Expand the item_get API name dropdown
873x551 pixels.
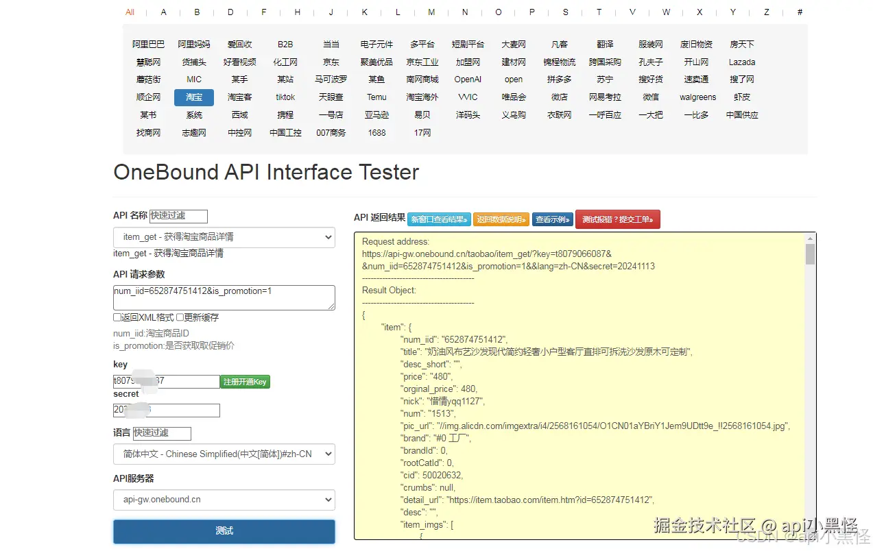(x=224, y=237)
